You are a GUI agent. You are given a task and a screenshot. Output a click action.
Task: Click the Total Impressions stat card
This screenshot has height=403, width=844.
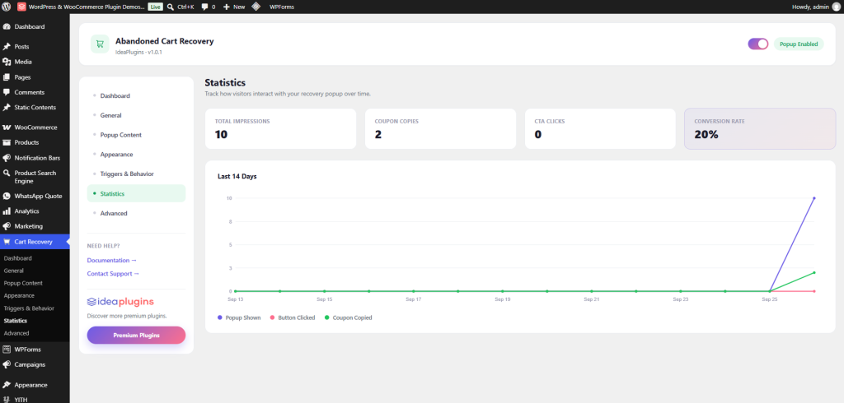pyautogui.click(x=280, y=129)
